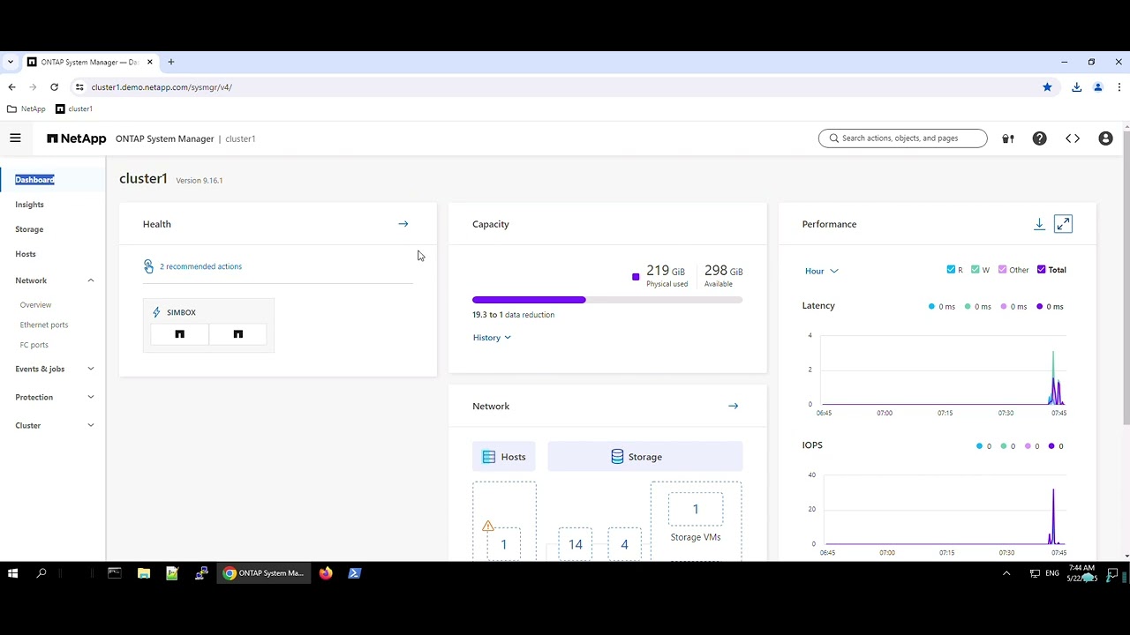1130x635 pixels.
Task: Open Firefox from the taskbar
Action: 326,573
